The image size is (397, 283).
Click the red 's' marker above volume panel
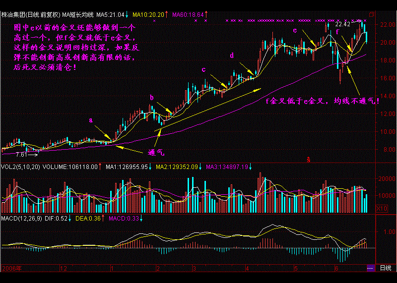tap(308, 160)
